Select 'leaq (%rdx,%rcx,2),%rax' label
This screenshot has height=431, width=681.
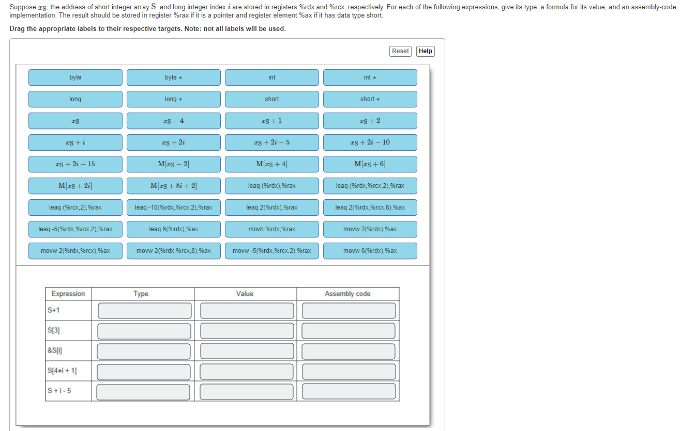pos(370,186)
